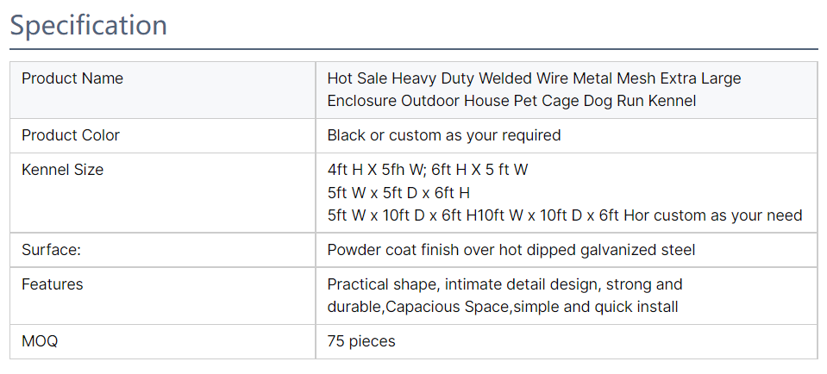The height and width of the screenshot is (374, 827).
Task: Click the durable, Capacious Space line
Action: pyautogui.click(x=503, y=307)
